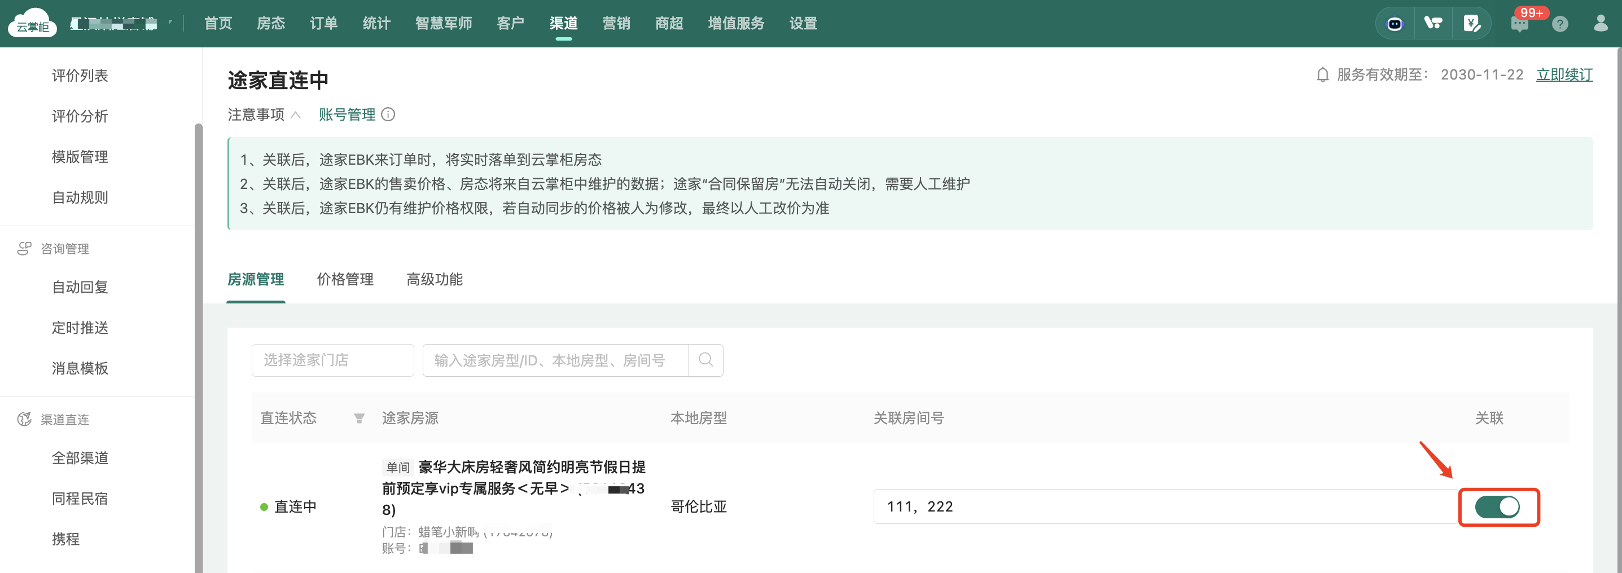Select 携程 in the sidebar
Screen dimensions: 1622x573
coord(65,539)
